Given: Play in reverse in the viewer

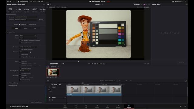Looking at the screenshot, I should 92,64.
